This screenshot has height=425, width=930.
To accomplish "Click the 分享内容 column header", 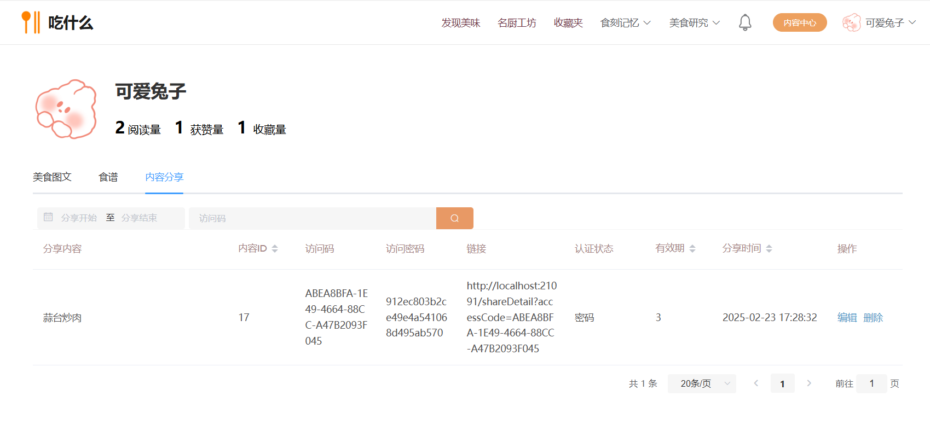I will click(62, 248).
